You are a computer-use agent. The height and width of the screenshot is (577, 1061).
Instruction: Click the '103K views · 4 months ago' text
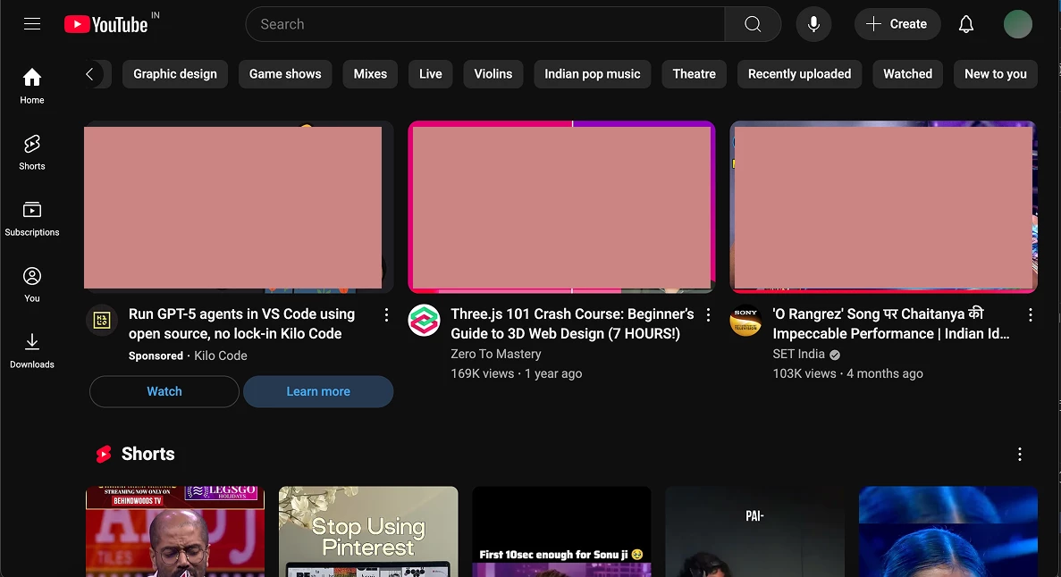(x=848, y=373)
